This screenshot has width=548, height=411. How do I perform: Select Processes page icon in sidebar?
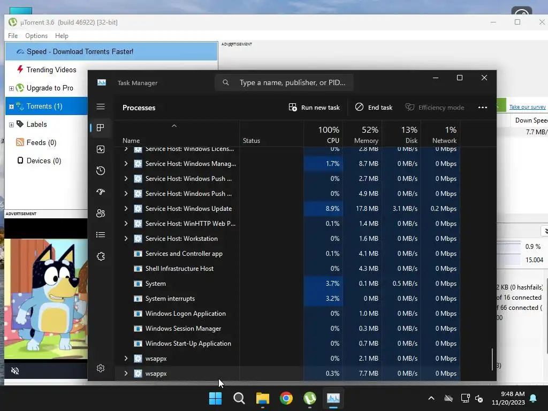click(x=101, y=128)
